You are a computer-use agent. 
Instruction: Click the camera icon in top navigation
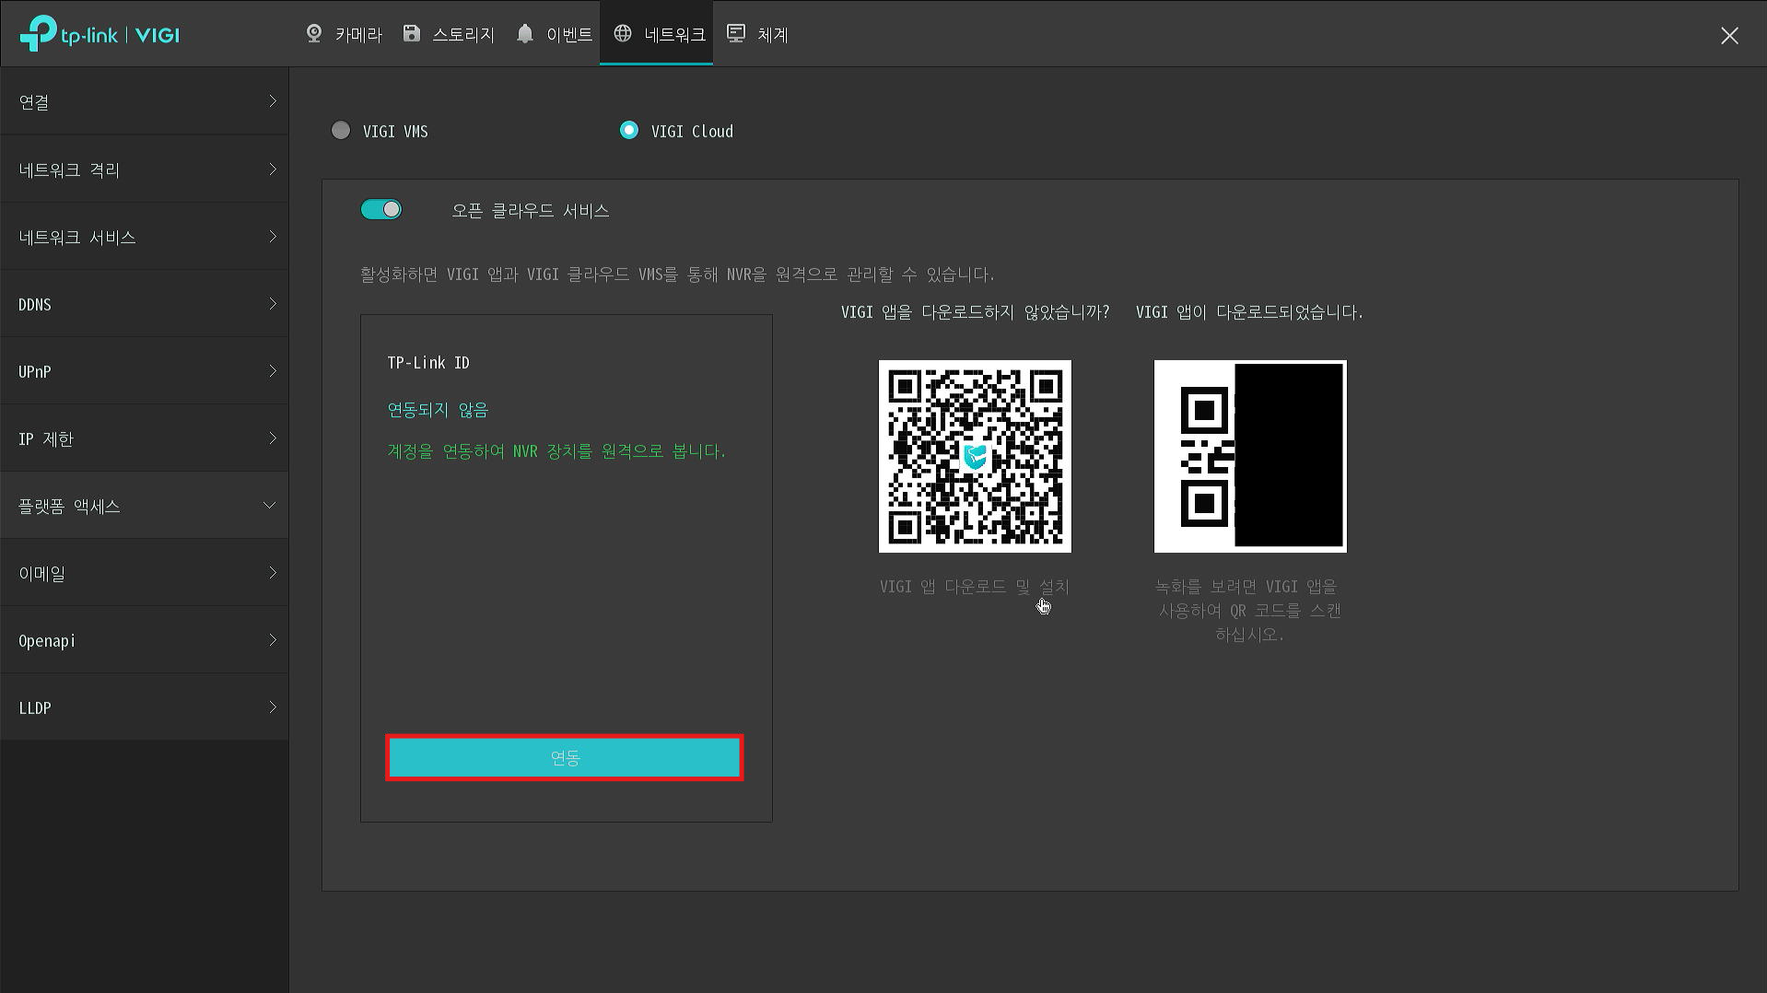point(314,34)
